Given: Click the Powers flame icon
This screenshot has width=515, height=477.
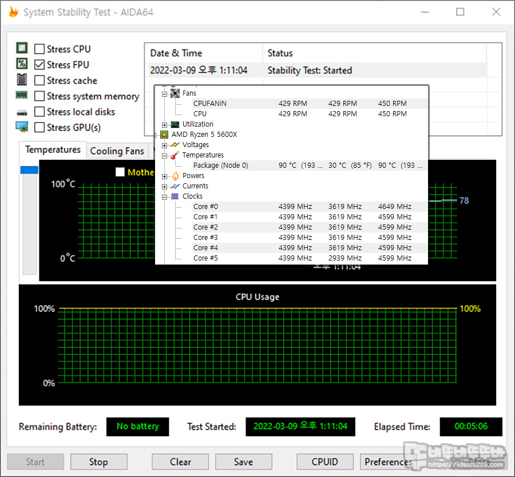Looking at the screenshot, I should 176,176.
